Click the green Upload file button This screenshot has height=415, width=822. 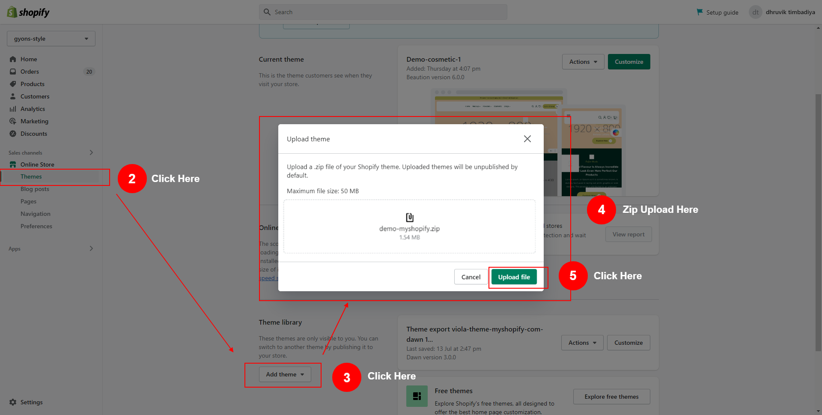click(514, 277)
